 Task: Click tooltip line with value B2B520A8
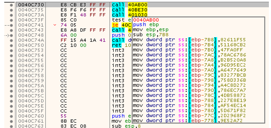pos(189,60)
